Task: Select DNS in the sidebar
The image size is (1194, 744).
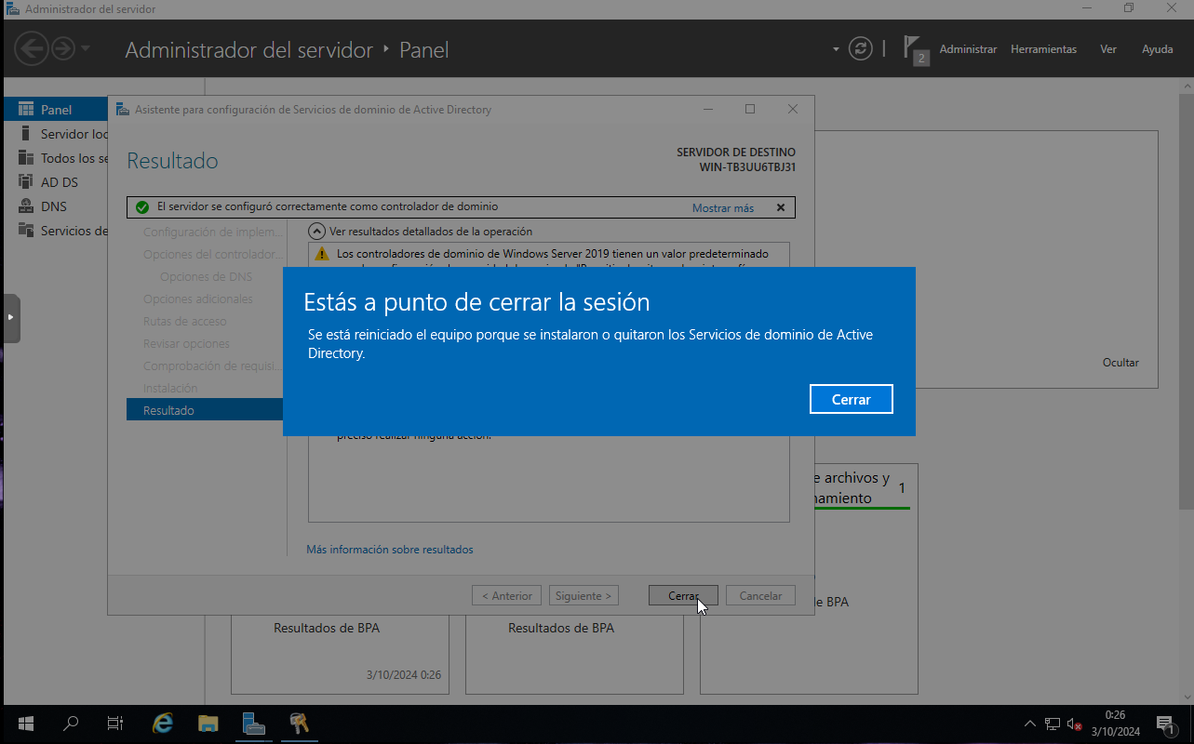Action: point(56,206)
